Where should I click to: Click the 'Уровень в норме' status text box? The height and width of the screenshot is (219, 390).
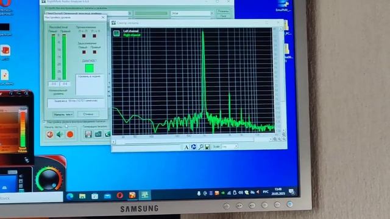[90, 85]
